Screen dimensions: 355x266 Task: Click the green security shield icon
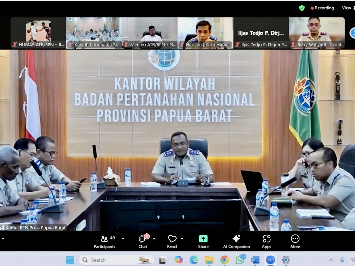pyautogui.click(x=301, y=8)
